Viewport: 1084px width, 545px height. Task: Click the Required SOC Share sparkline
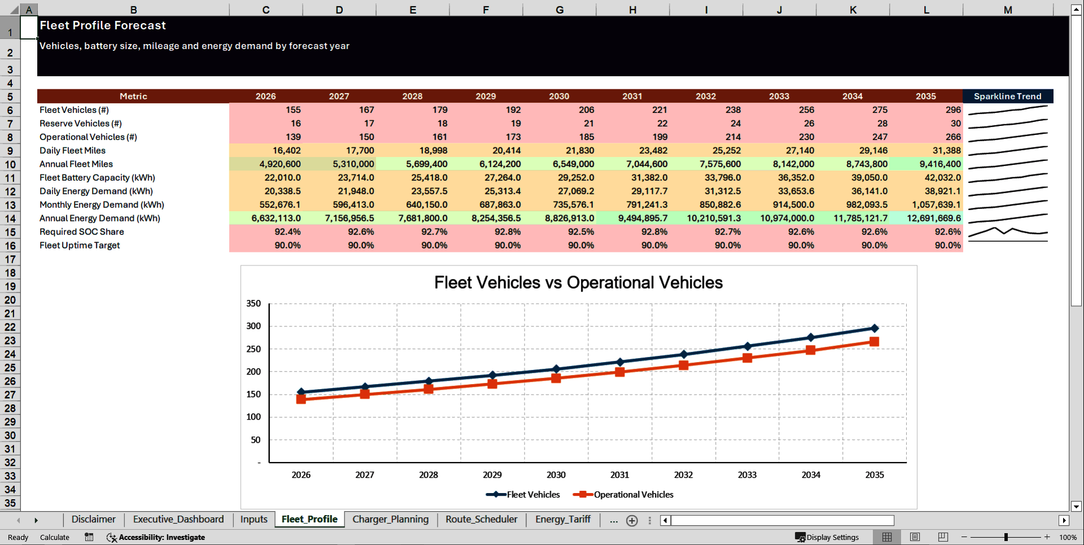coord(1008,232)
